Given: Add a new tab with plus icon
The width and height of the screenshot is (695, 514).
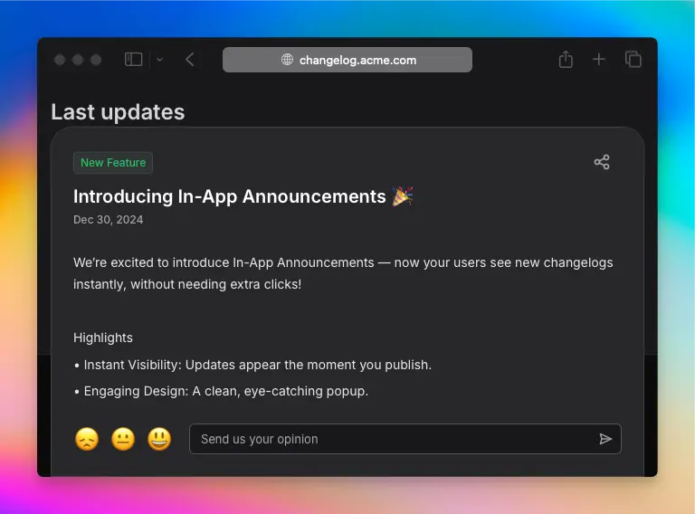Looking at the screenshot, I should click(x=599, y=60).
